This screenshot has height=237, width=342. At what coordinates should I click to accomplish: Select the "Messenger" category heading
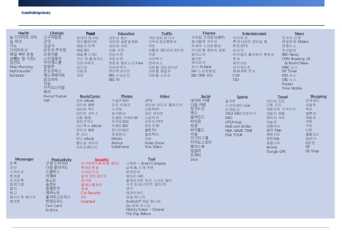[x=24, y=159]
